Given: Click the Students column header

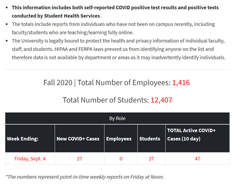Looking at the screenshot, I should (151, 139).
